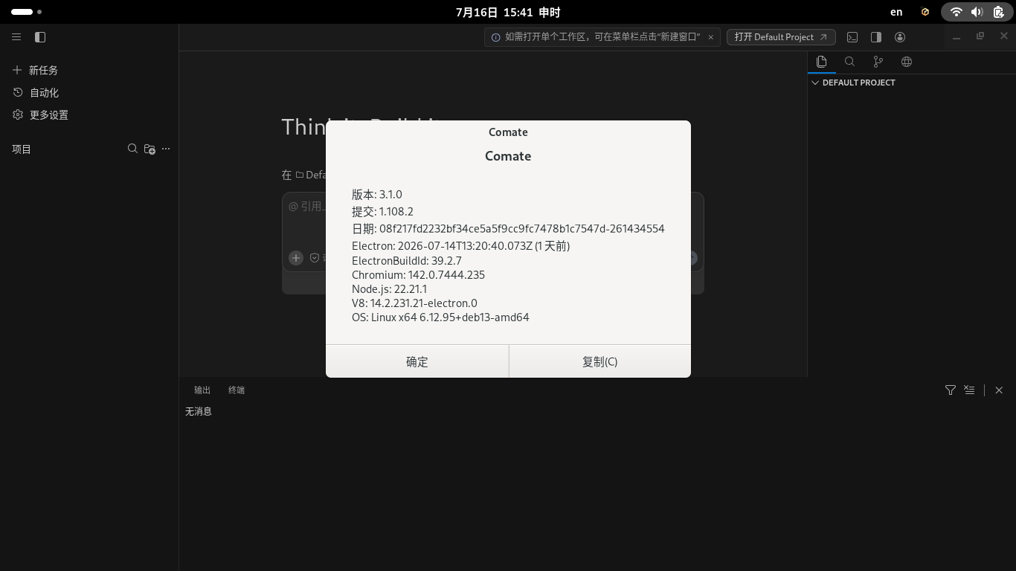Viewport: 1016px width, 571px height.
Task: Click the info icon in the workspace hint
Action: [x=495, y=36]
